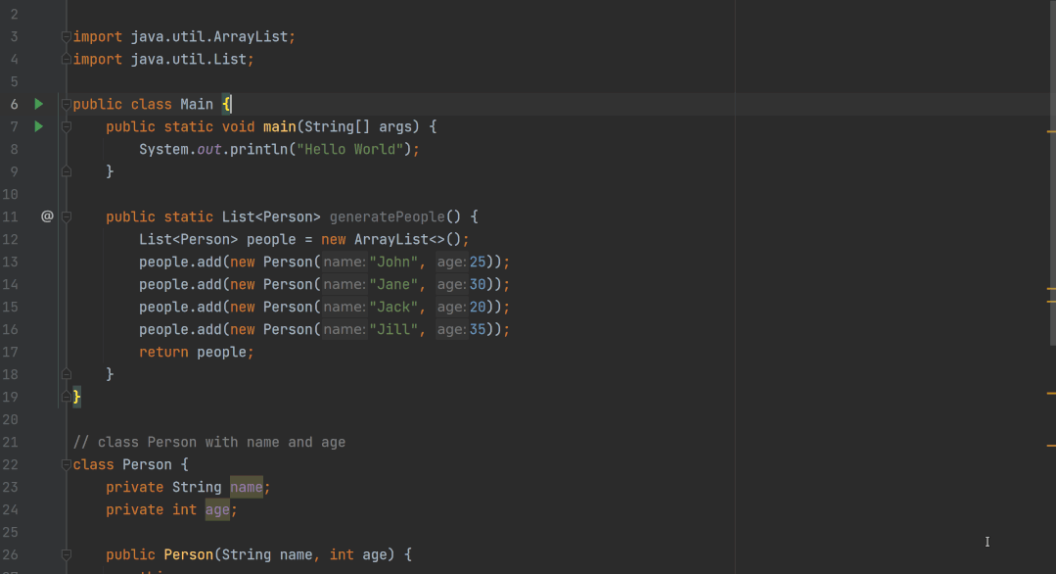The height and width of the screenshot is (574, 1056).
Task: Collapse the main method fold marker
Action: [66, 127]
